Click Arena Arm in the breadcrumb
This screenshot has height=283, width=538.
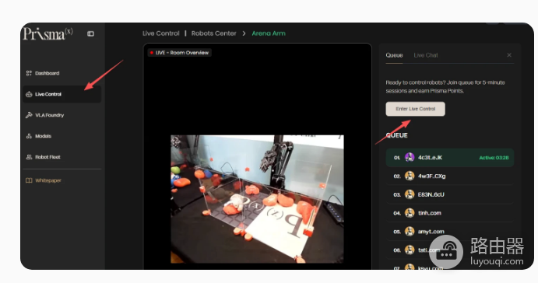click(269, 33)
